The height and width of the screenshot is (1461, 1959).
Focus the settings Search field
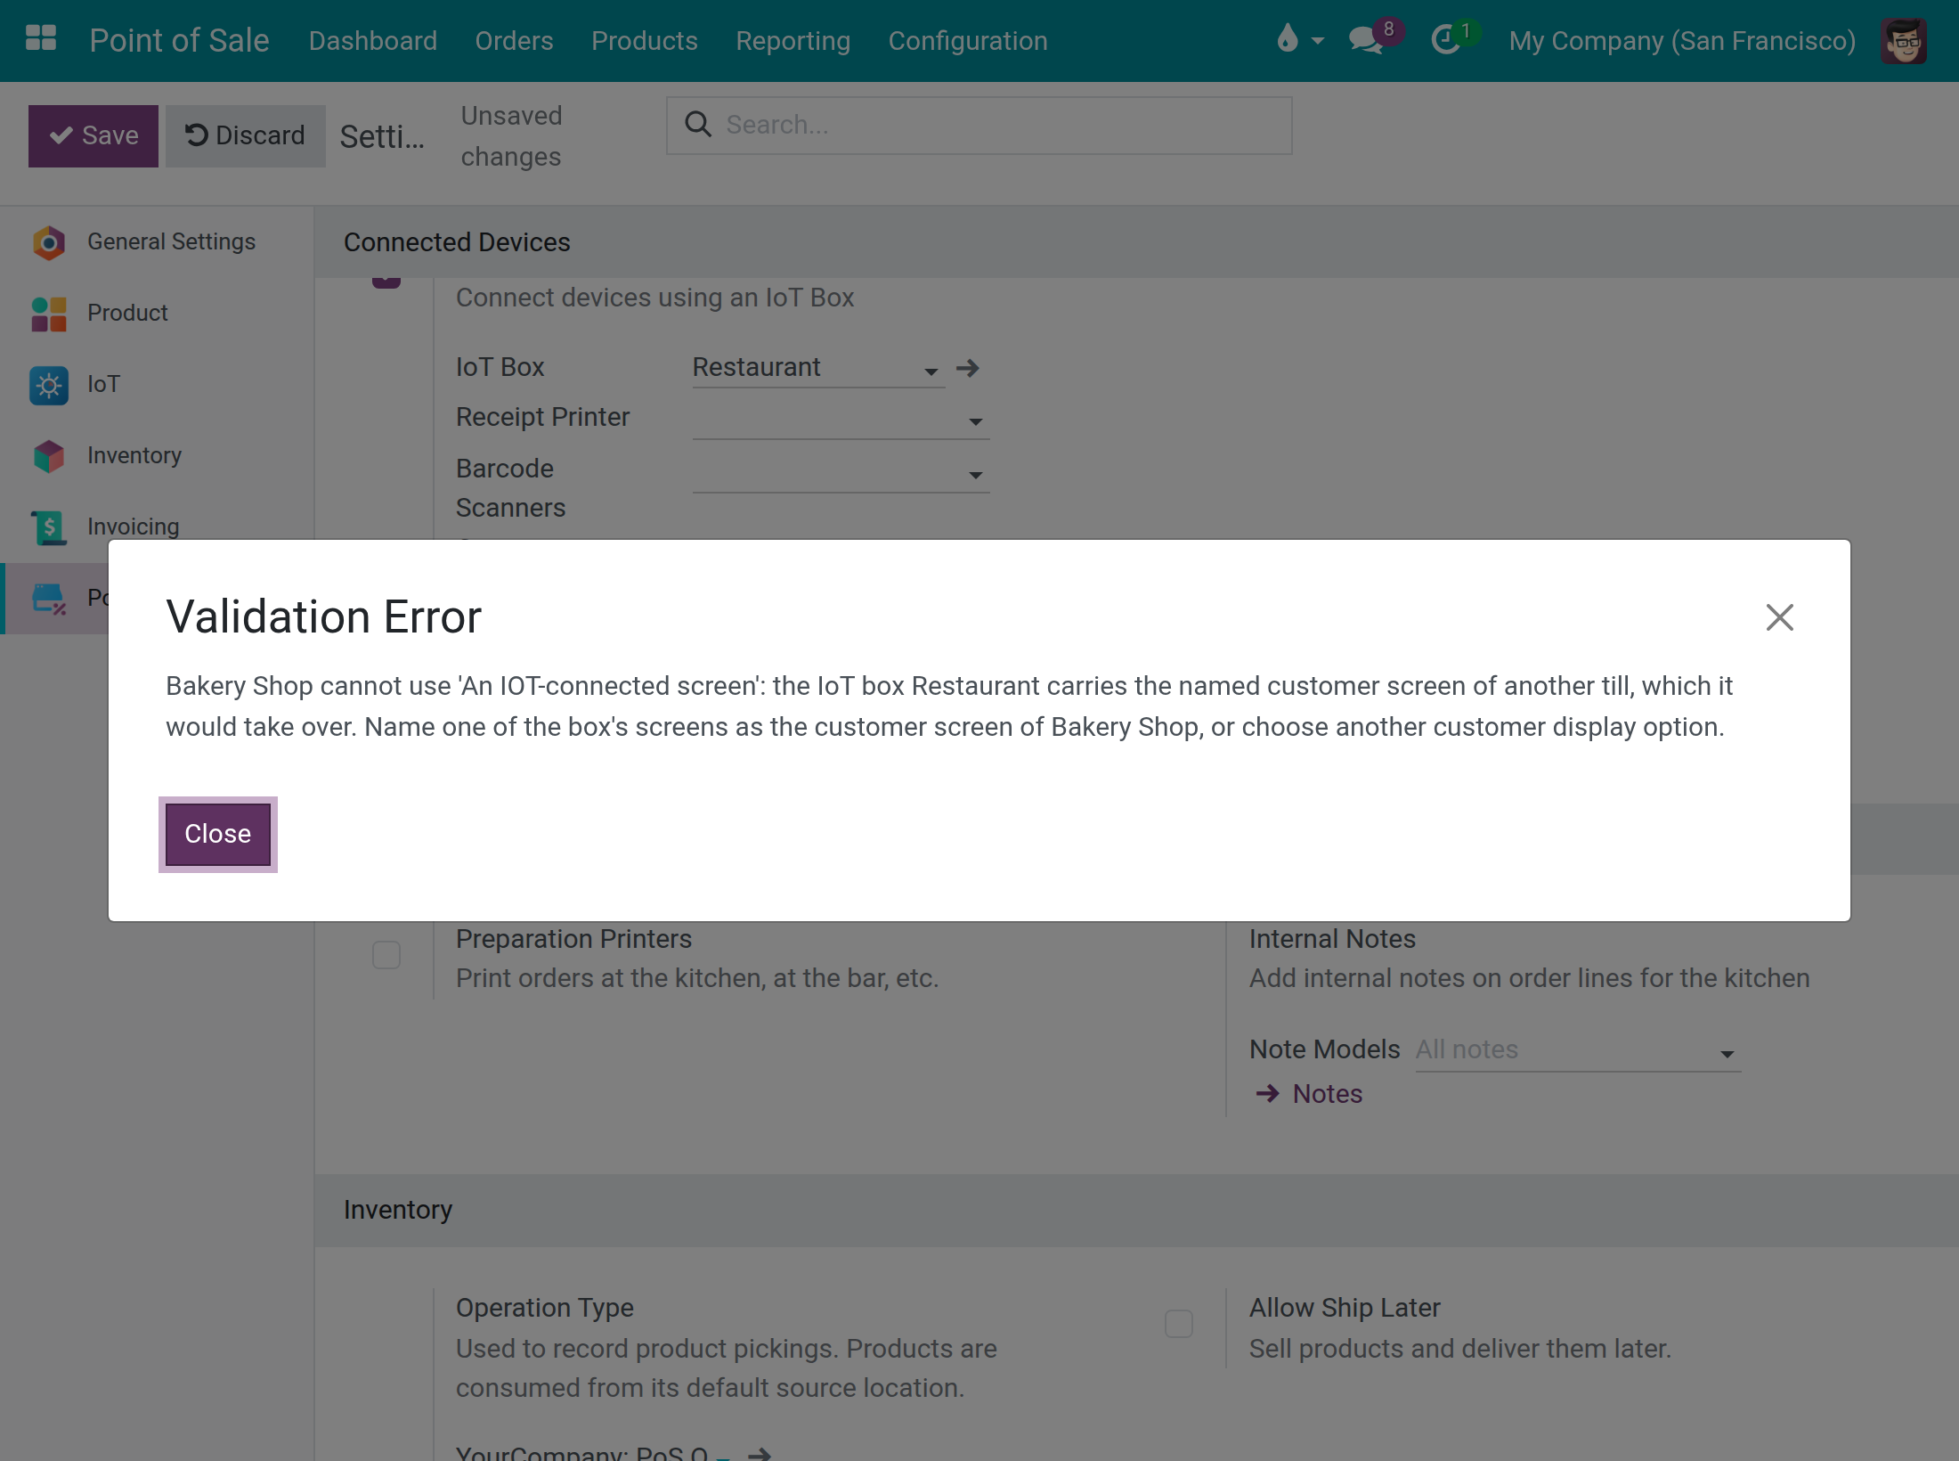979,126
